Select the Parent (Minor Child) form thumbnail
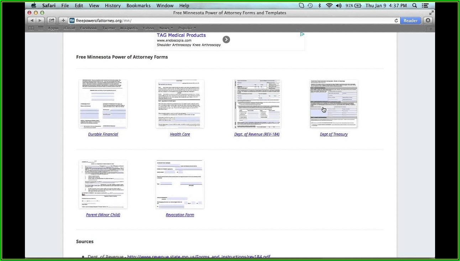 coord(103,184)
